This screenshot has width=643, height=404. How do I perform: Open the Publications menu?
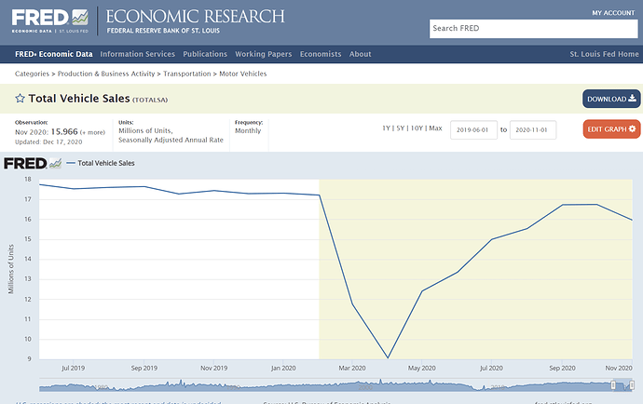coord(205,54)
